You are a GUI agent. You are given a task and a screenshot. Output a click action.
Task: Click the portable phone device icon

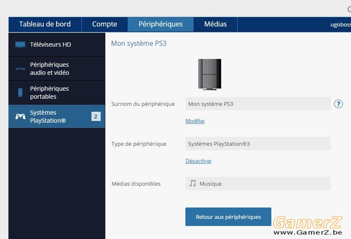pyautogui.click(x=20, y=92)
